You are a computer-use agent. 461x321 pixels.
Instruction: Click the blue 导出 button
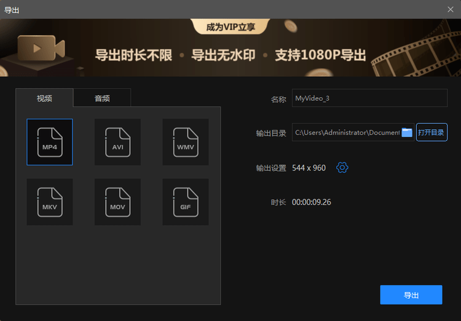(x=411, y=295)
